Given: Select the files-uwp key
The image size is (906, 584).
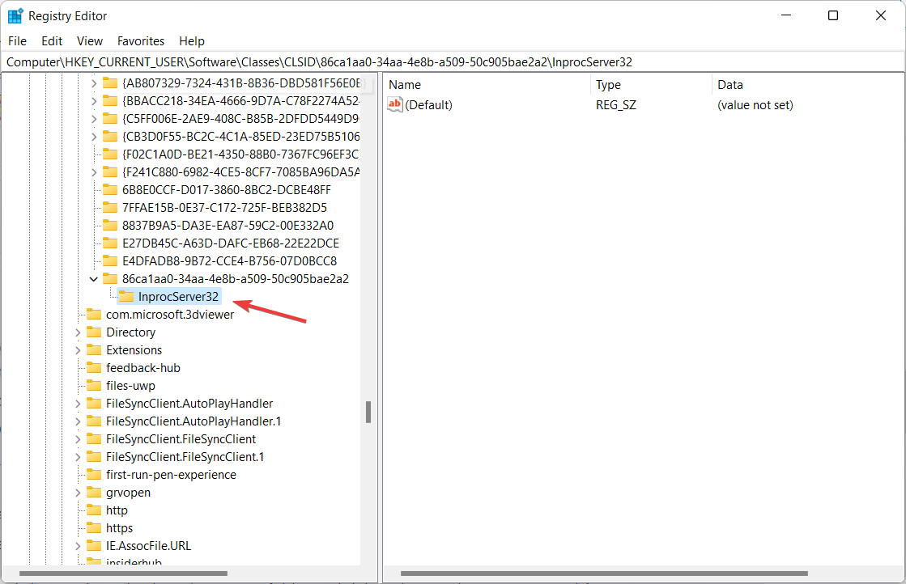Looking at the screenshot, I should pos(130,386).
